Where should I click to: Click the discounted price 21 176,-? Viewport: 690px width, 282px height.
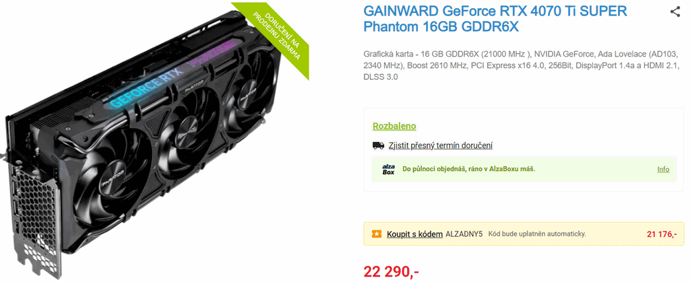click(x=662, y=234)
